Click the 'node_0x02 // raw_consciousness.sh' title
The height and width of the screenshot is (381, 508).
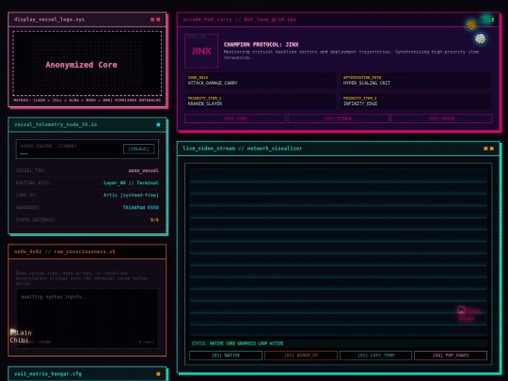pyautogui.click(x=64, y=251)
